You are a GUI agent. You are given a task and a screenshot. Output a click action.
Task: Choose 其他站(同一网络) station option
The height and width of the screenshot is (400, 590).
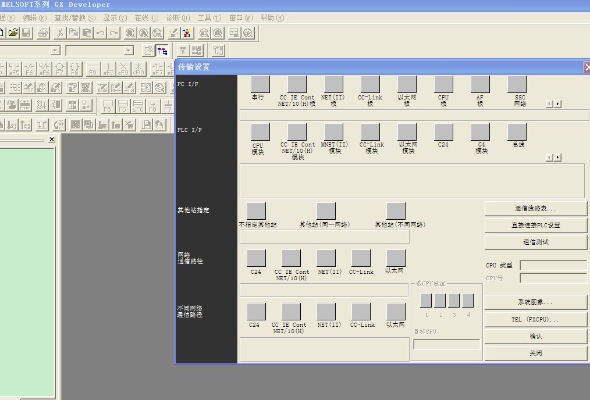[x=326, y=211]
